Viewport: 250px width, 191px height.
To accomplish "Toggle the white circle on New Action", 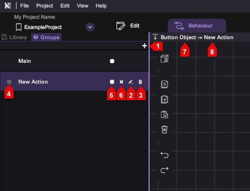I will 112,82.
